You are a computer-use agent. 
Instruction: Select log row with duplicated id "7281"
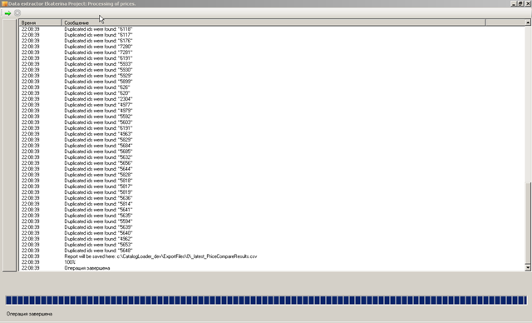[x=272, y=52]
